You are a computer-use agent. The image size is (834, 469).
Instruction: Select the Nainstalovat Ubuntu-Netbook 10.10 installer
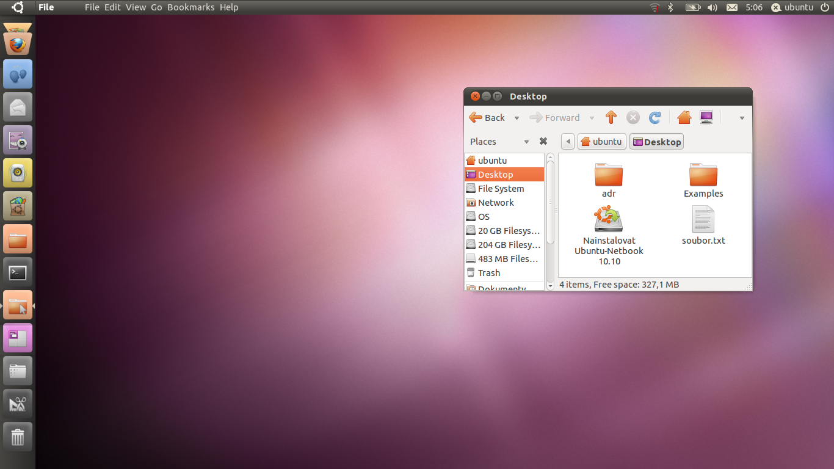(x=609, y=236)
